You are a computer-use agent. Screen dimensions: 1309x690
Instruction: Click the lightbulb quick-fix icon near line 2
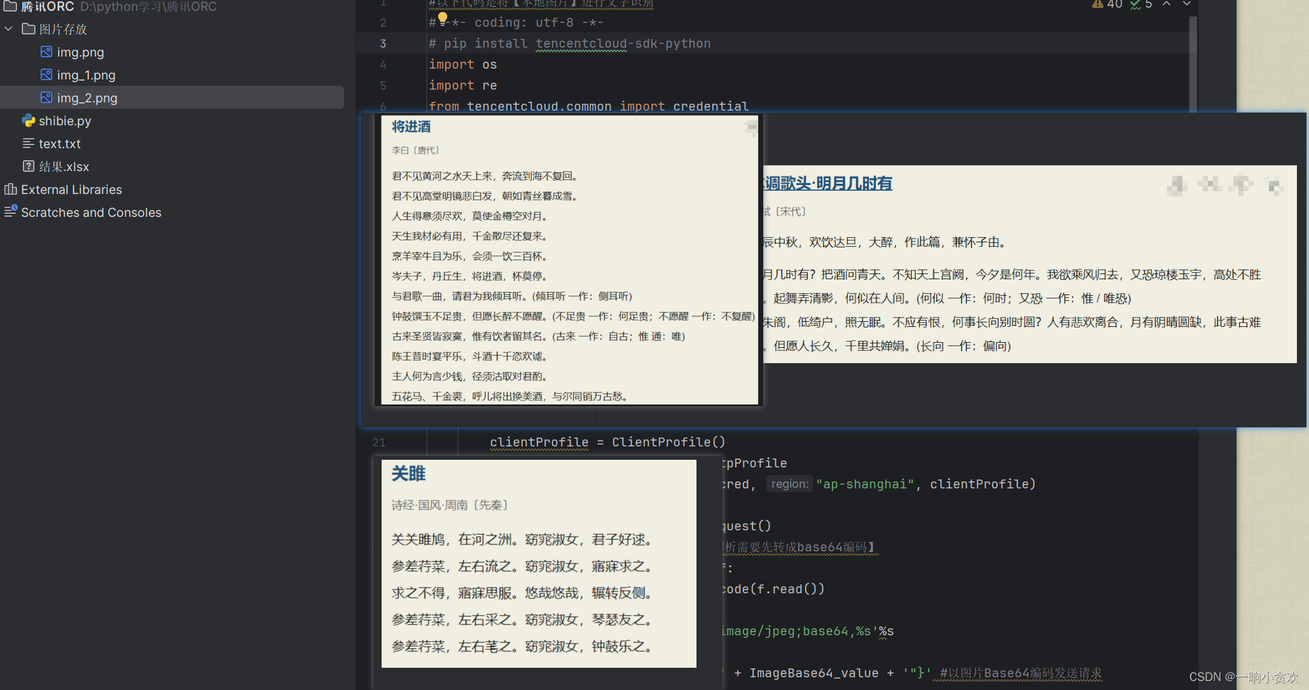point(441,18)
